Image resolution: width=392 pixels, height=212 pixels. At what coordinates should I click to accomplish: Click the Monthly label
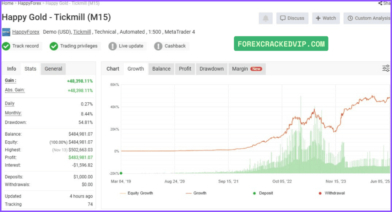tap(13, 113)
